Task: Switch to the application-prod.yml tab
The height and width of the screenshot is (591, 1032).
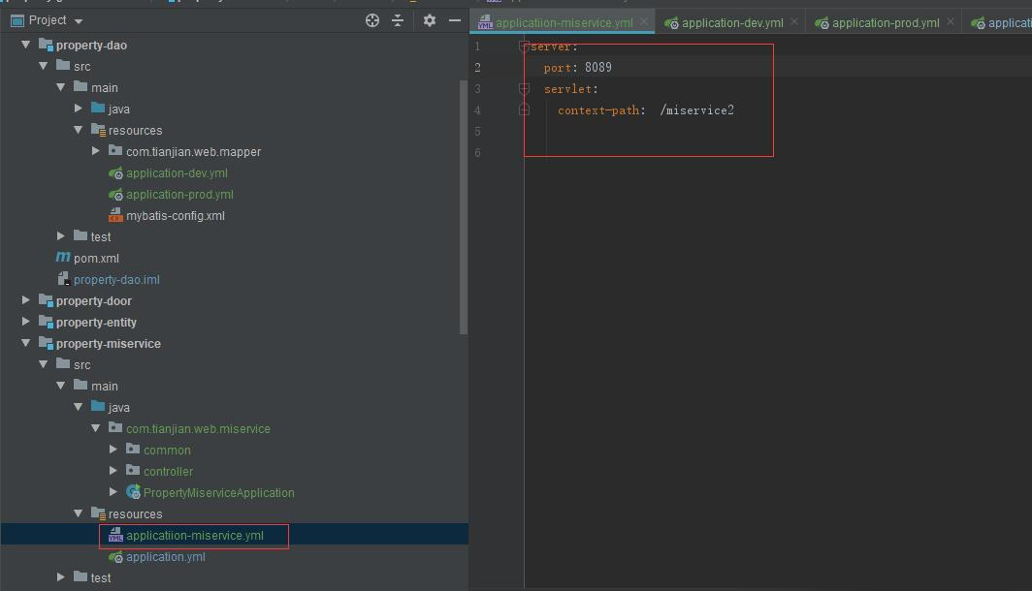Action: (x=885, y=22)
